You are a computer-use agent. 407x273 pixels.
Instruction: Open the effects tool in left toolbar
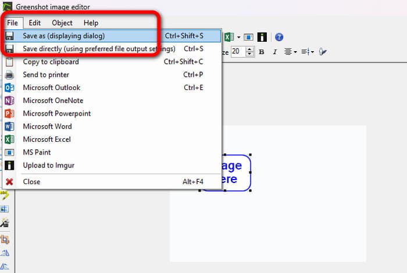[x=5, y=223]
